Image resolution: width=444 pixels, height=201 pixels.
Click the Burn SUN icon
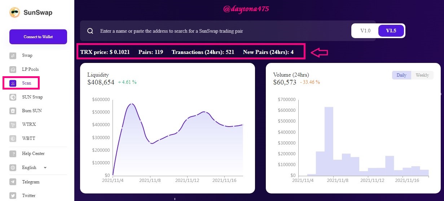[13, 111]
